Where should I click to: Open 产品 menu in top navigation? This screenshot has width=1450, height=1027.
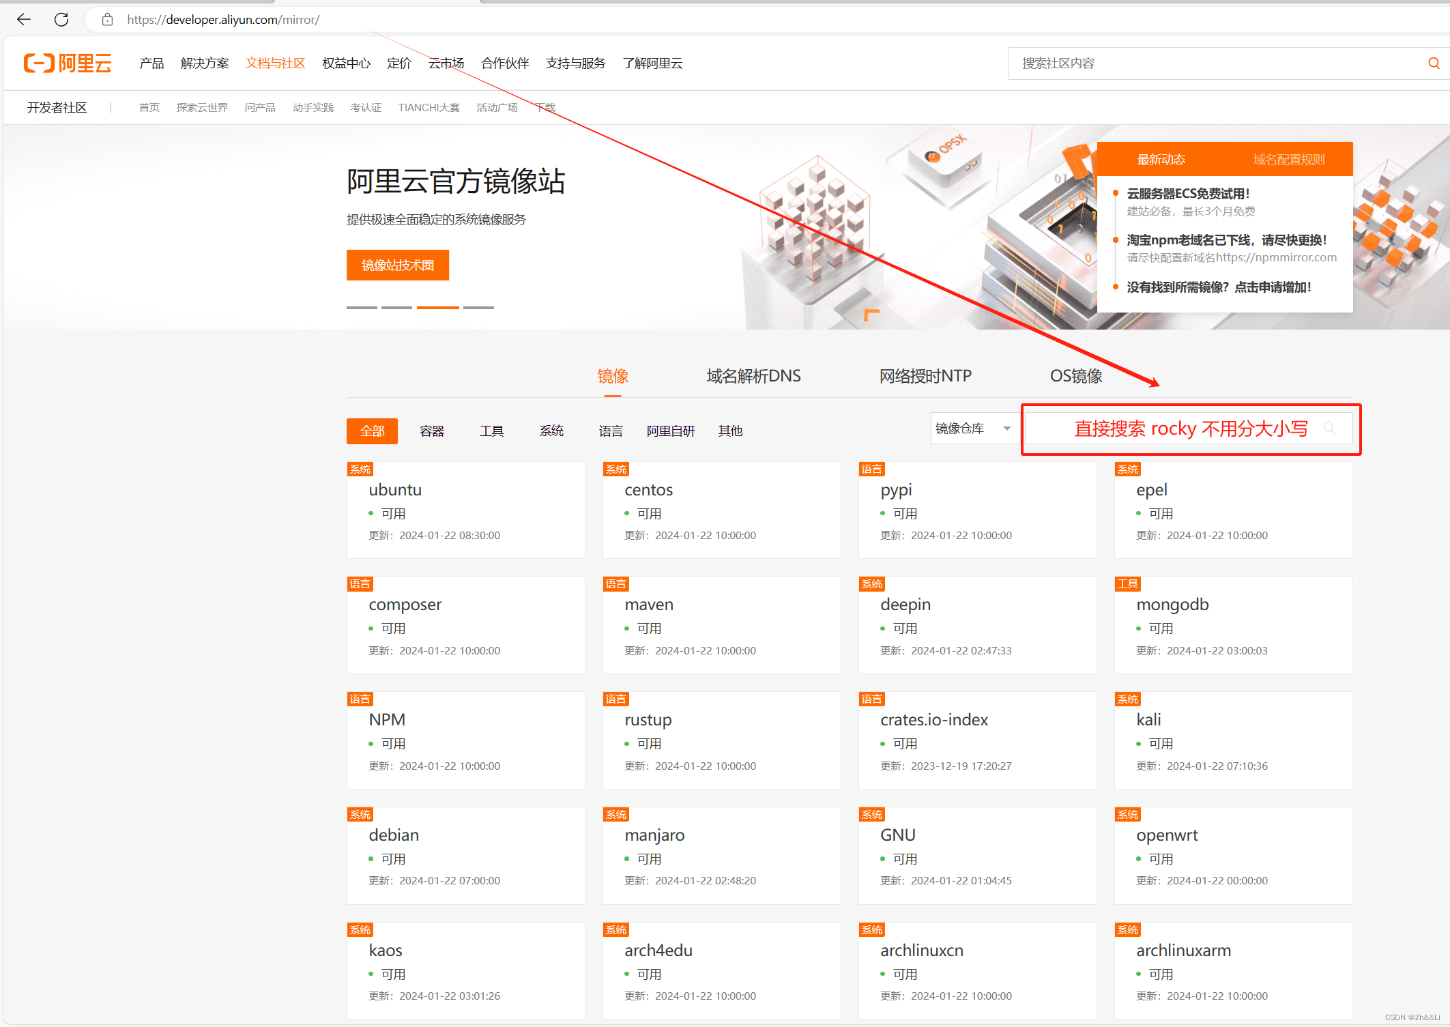click(151, 63)
